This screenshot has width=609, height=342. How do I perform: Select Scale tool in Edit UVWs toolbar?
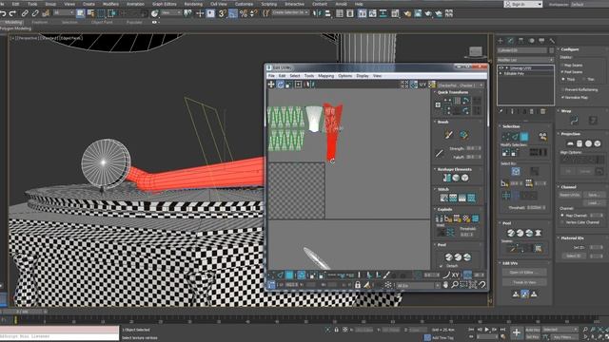coord(288,85)
